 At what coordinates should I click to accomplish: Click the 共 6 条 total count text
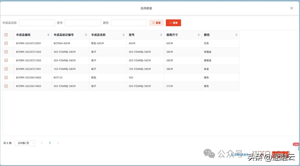[7, 143]
